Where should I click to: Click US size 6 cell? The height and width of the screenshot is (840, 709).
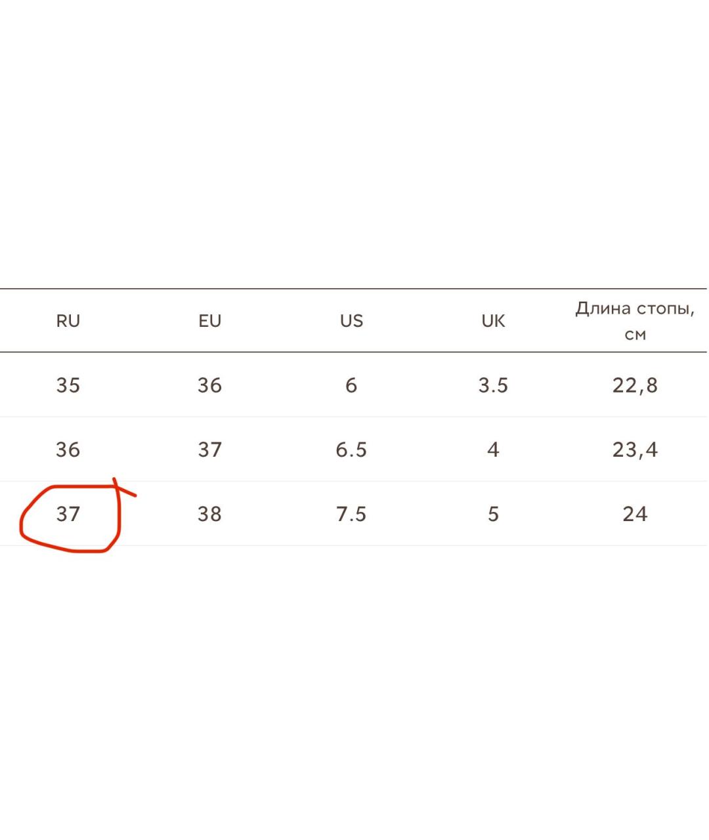tap(351, 385)
